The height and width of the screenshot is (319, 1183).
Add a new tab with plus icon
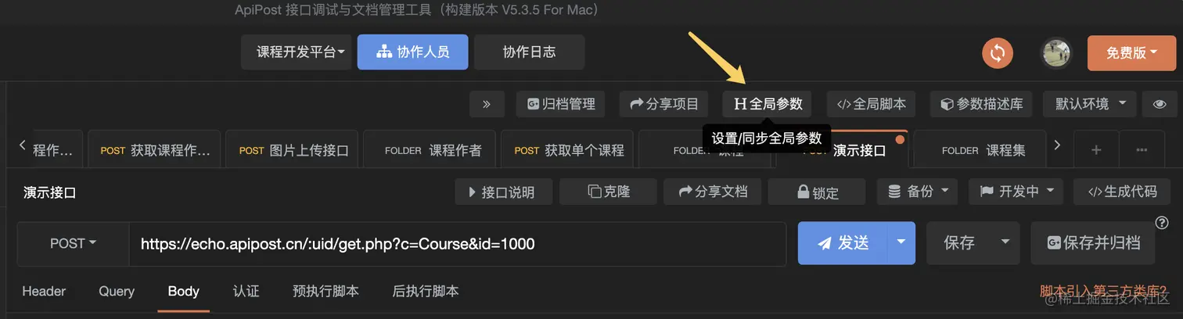pos(1096,149)
